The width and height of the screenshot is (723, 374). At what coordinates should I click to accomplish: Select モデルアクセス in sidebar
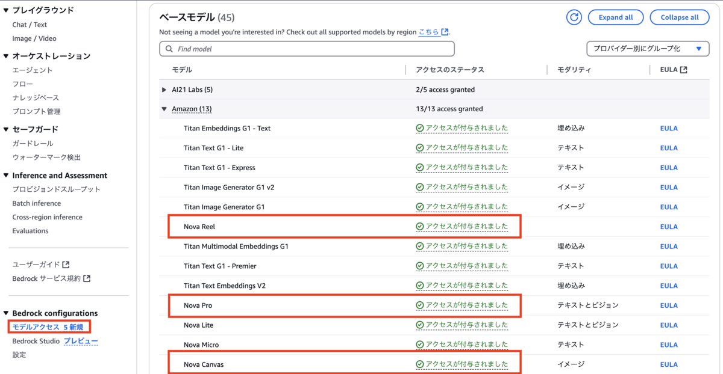pyautogui.click(x=36, y=327)
